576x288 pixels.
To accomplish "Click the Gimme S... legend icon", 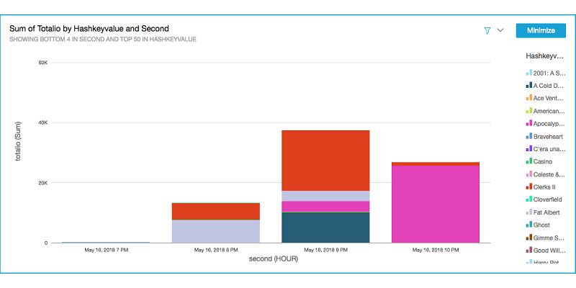I will [x=529, y=238].
